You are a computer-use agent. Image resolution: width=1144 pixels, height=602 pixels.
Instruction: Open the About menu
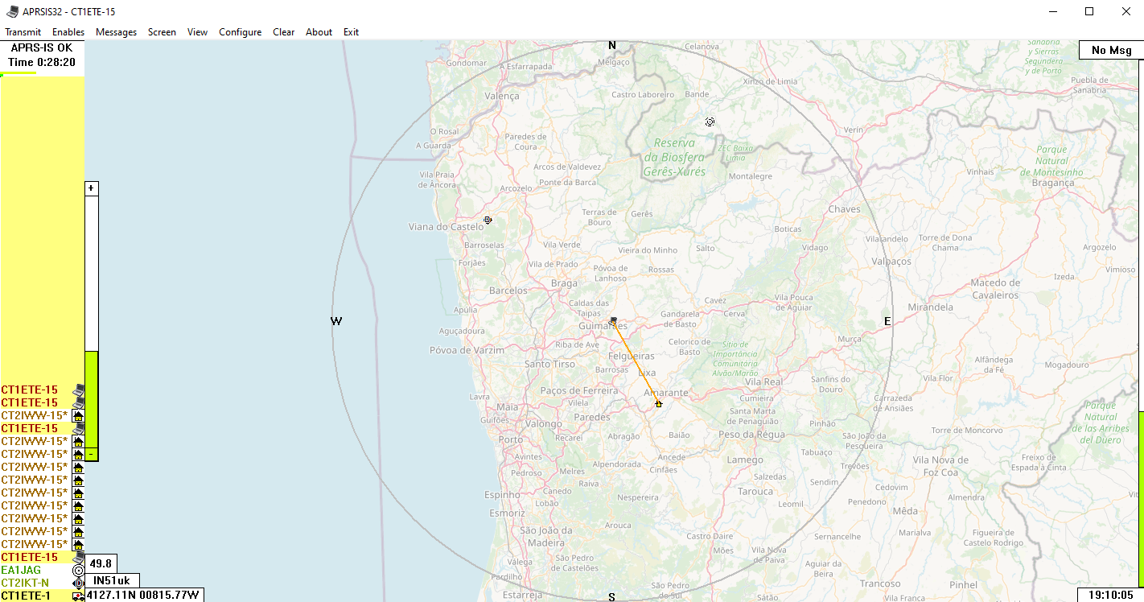319,32
